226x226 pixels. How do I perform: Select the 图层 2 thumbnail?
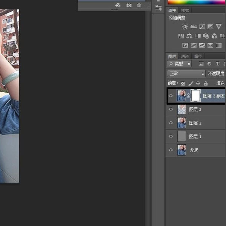coord(182,123)
